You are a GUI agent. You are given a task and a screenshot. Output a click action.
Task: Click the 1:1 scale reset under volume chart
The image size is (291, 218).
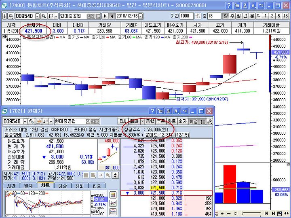point(235,214)
